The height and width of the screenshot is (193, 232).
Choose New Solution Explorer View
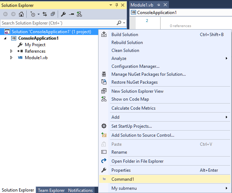pos(165,91)
